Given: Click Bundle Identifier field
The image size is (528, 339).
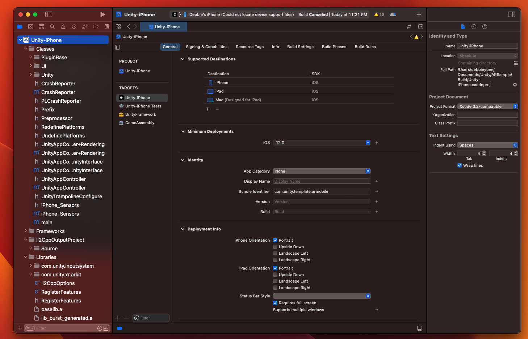Looking at the screenshot, I should coord(322,191).
